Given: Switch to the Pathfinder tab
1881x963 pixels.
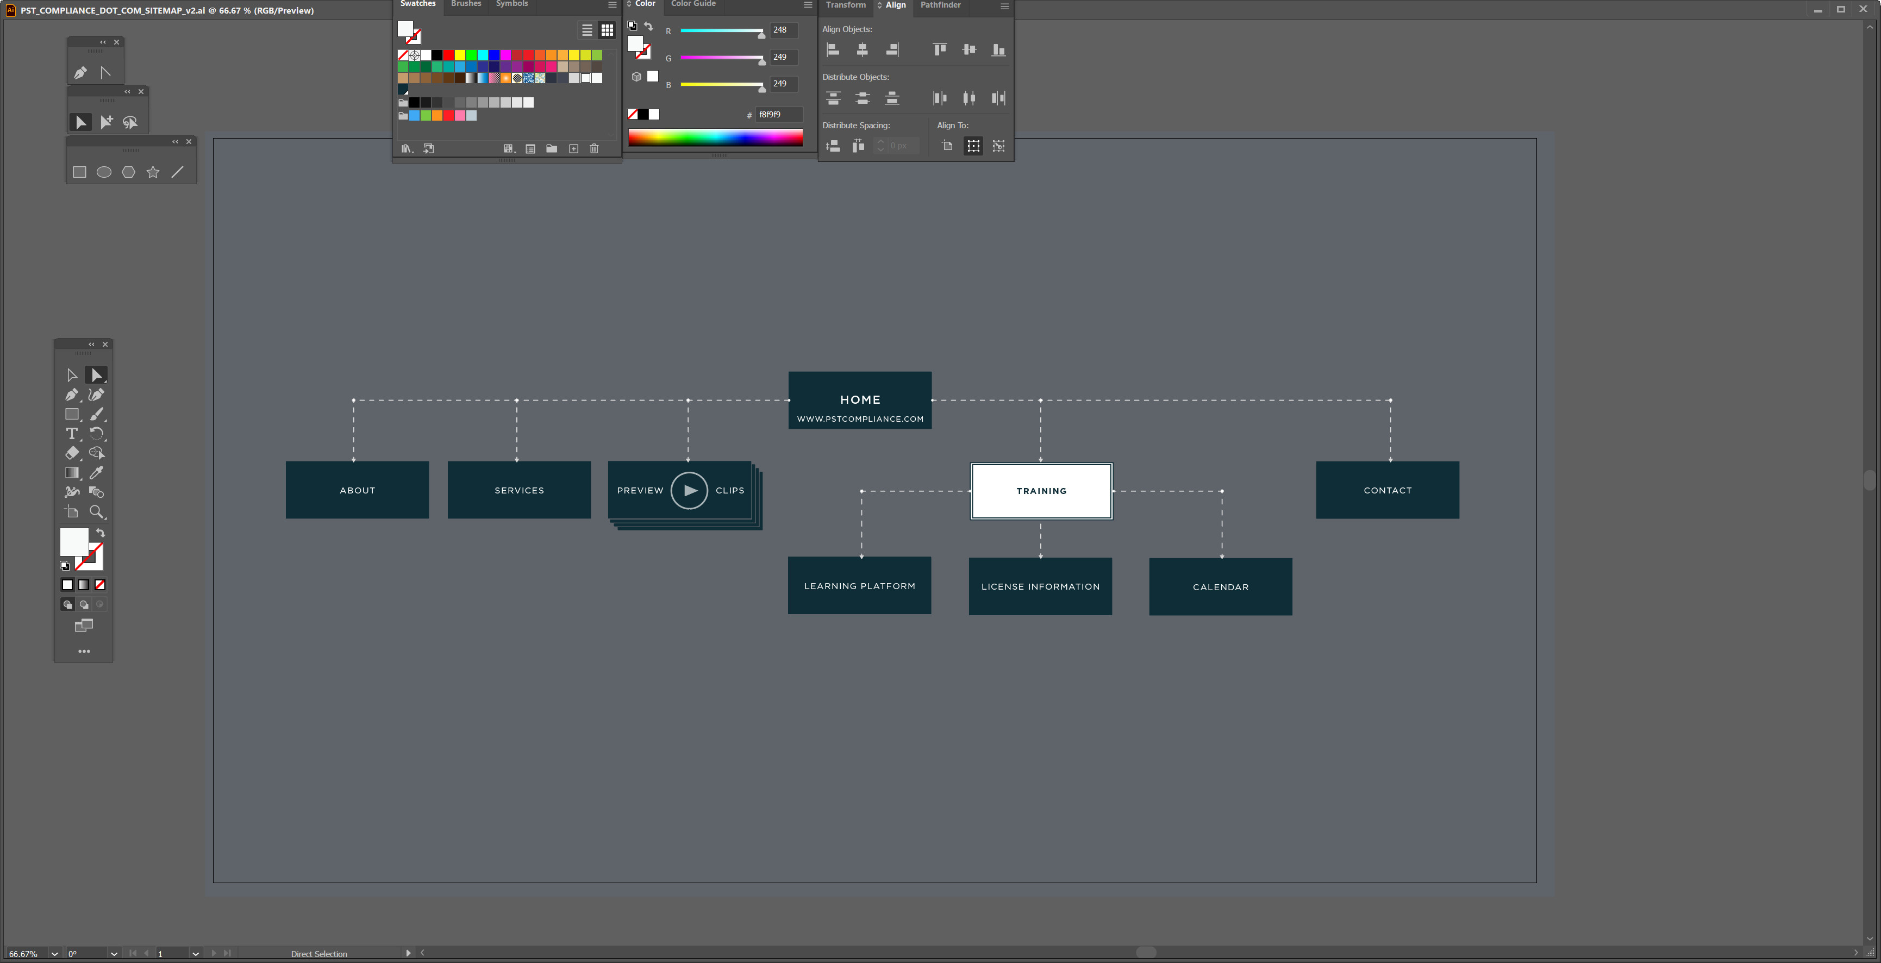Looking at the screenshot, I should coord(940,5).
